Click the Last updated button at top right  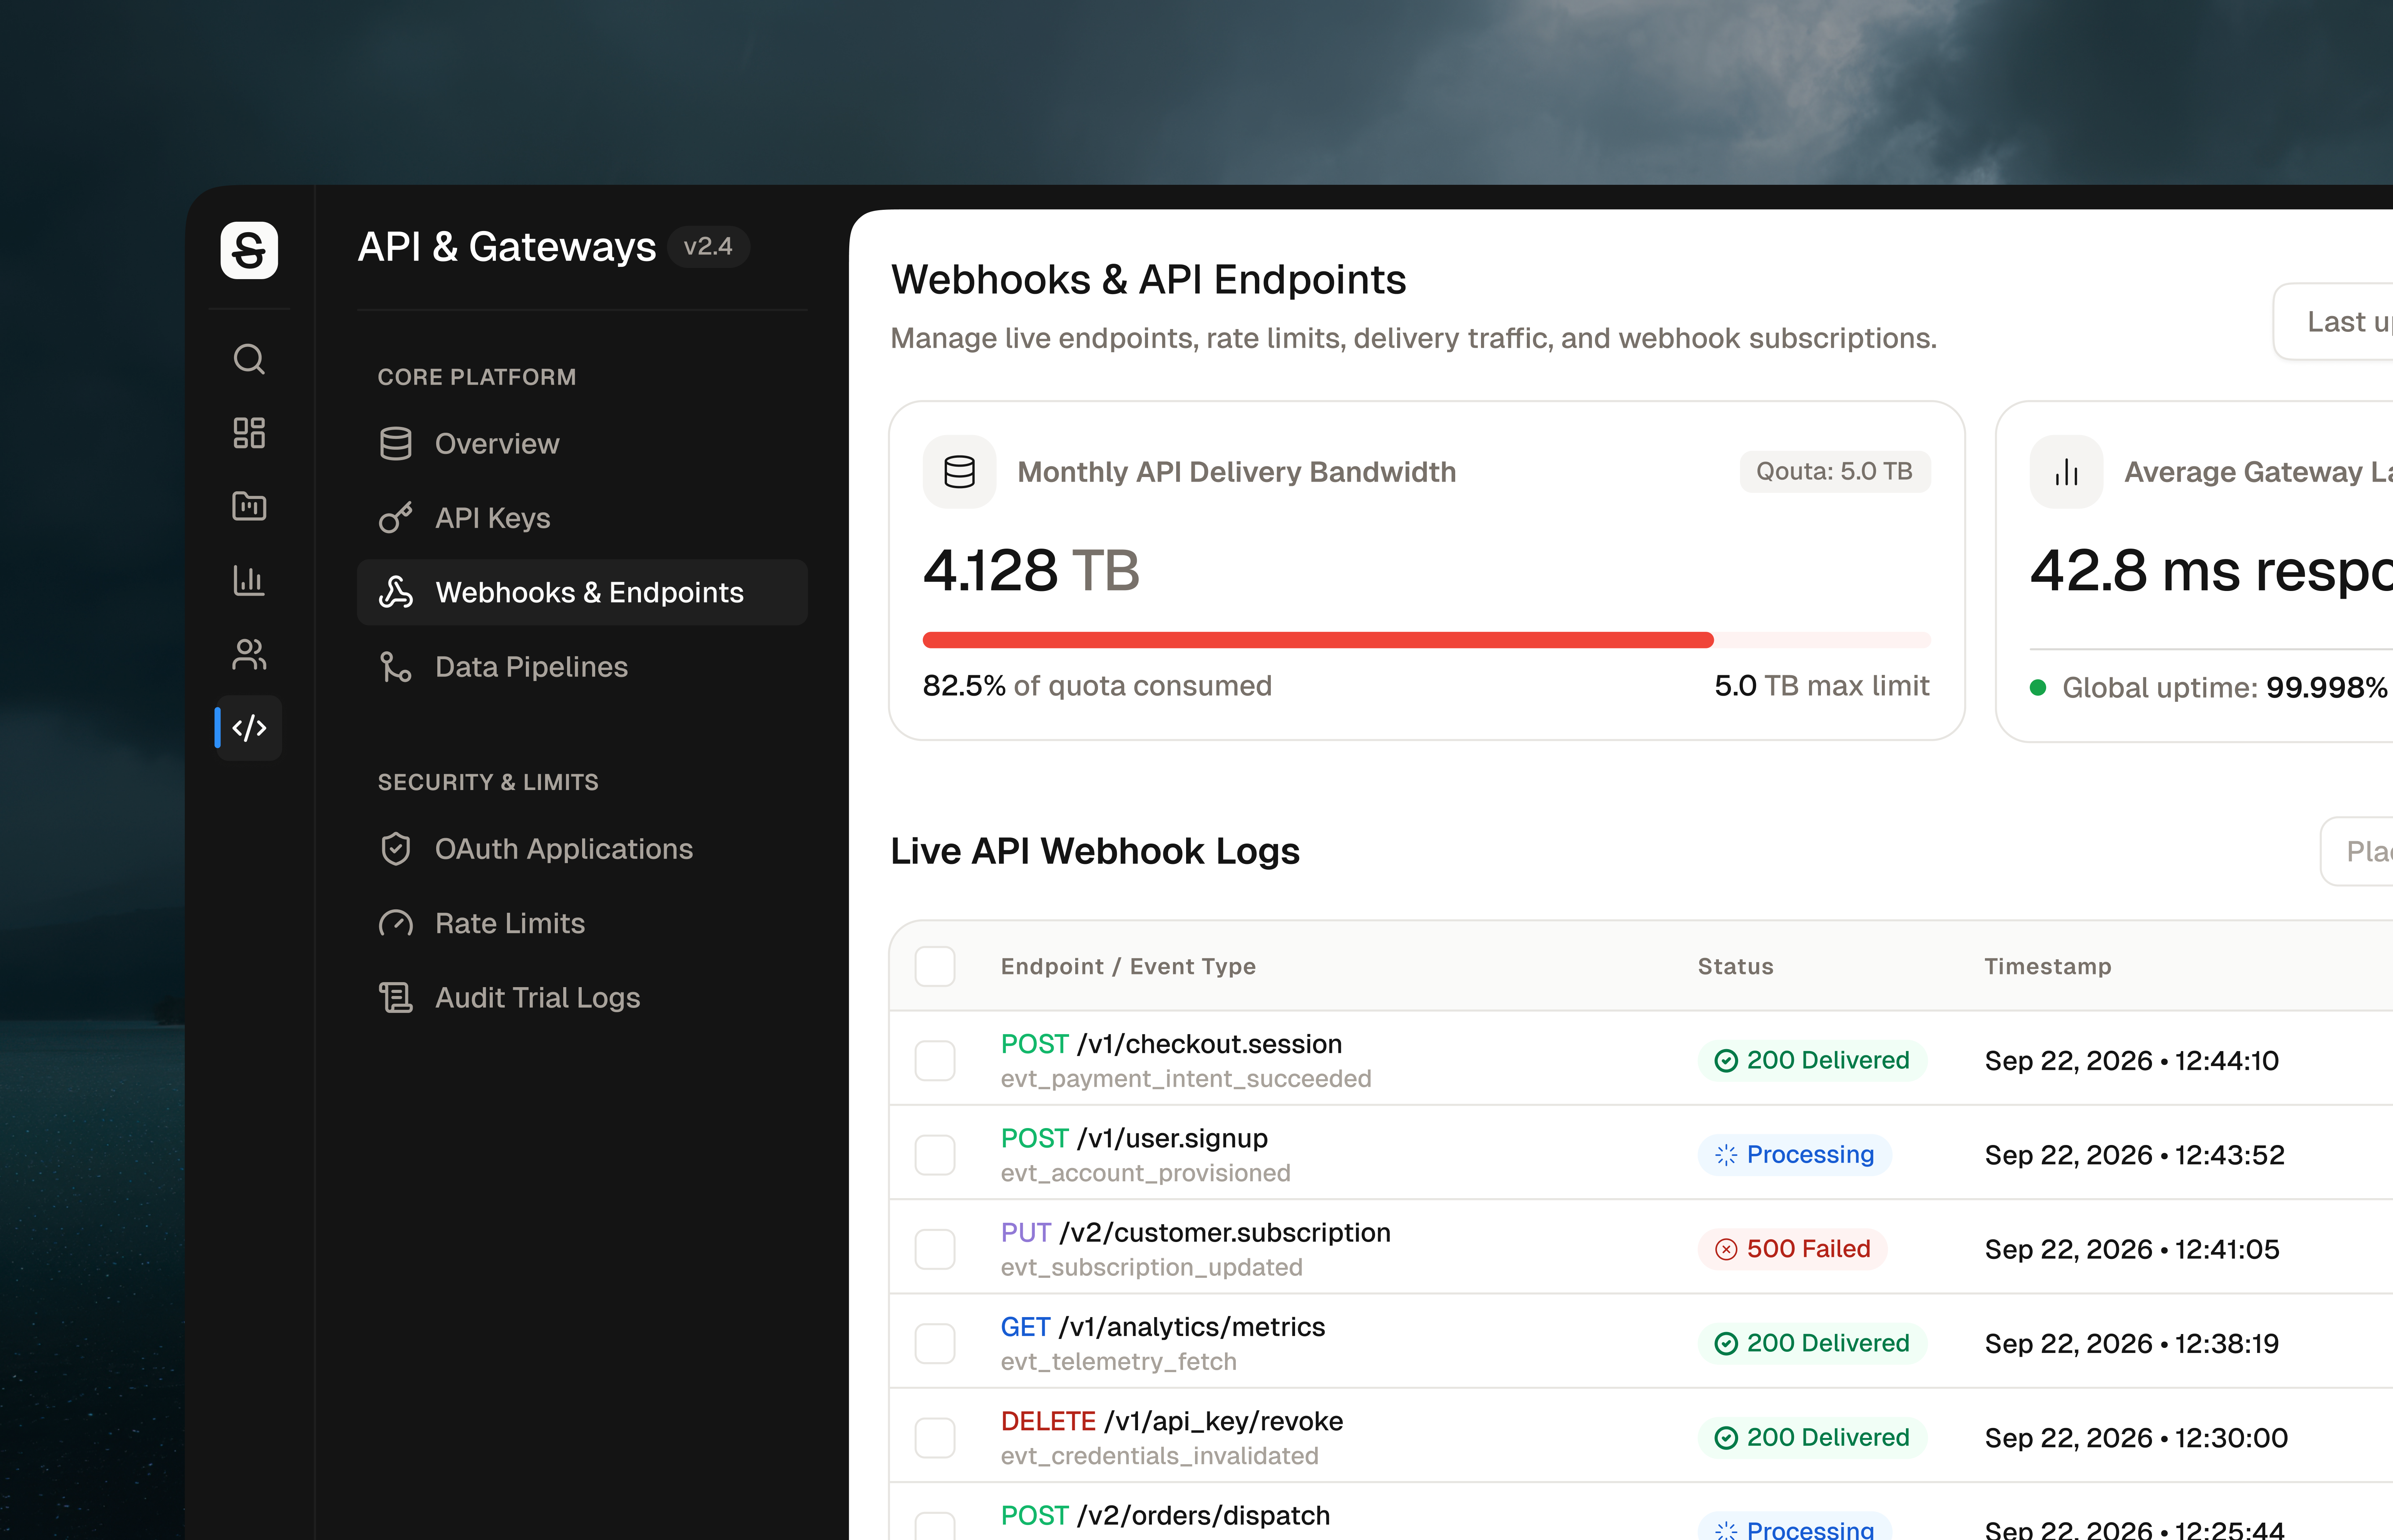click(x=2333, y=322)
